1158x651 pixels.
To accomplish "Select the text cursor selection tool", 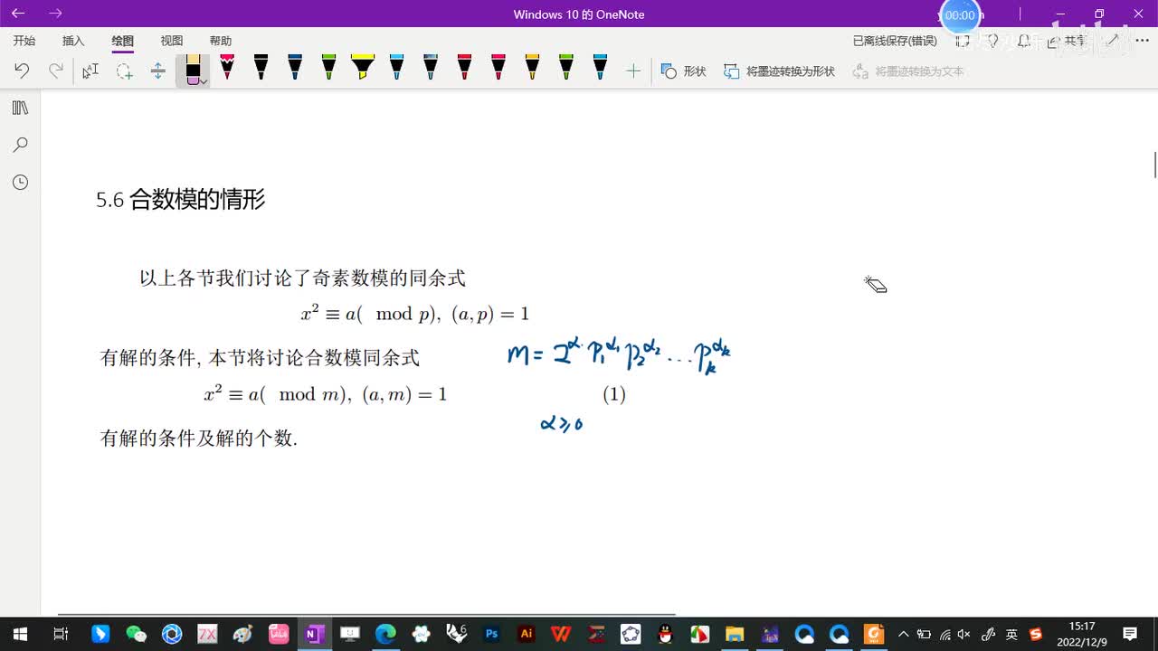I will (90, 71).
